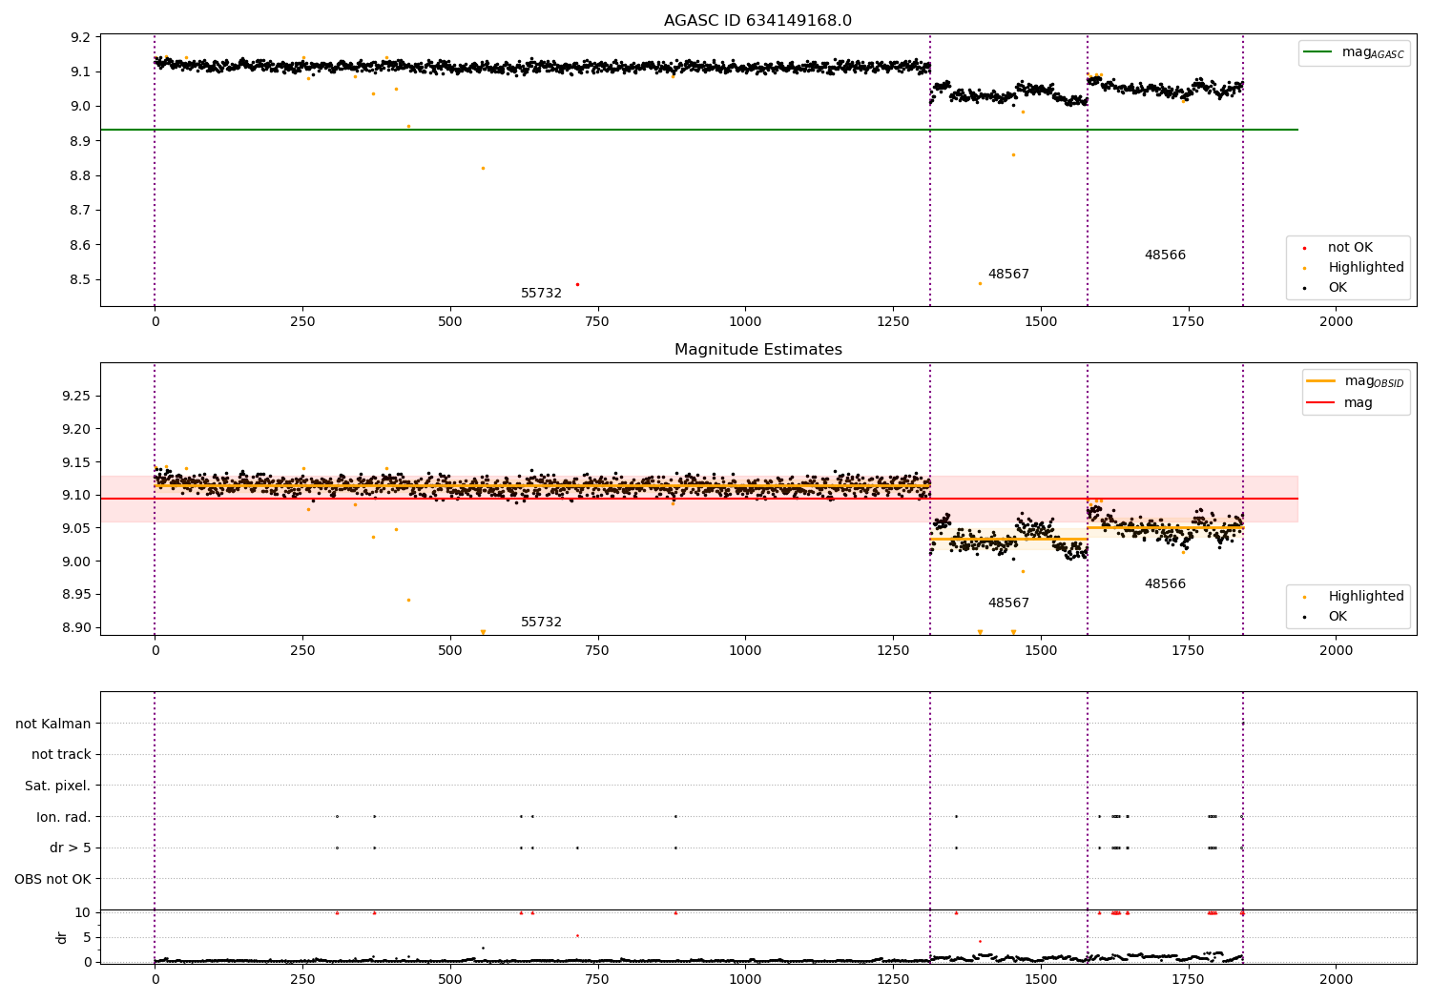The image size is (1431, 1001).
Task: Click the orange mag OBSID legend line sample
Action: (x=1319, y=381)
